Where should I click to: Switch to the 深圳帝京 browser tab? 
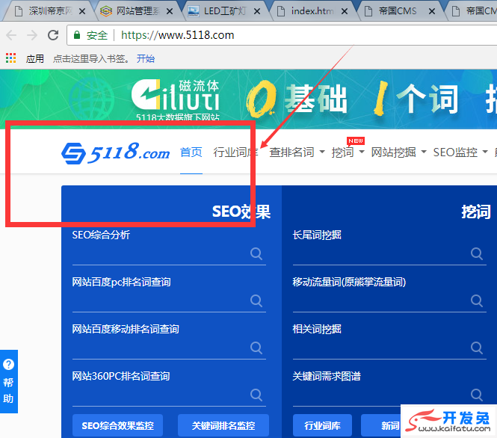coord(51,11)
